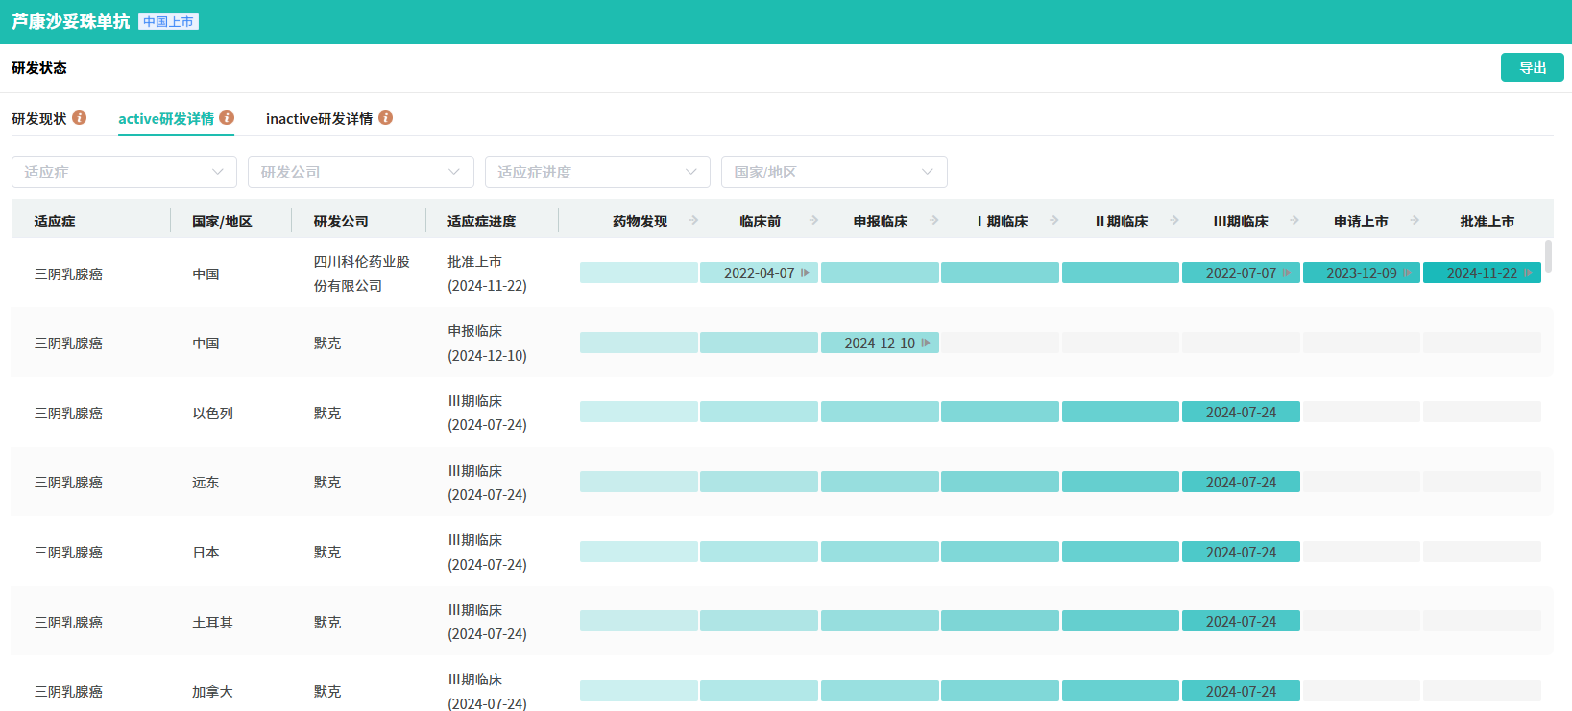The width and height of the screenshot is (1572, 711).
Task: Click arrow icon next to 2024-11-22 date
Action: pos(1528,273)
